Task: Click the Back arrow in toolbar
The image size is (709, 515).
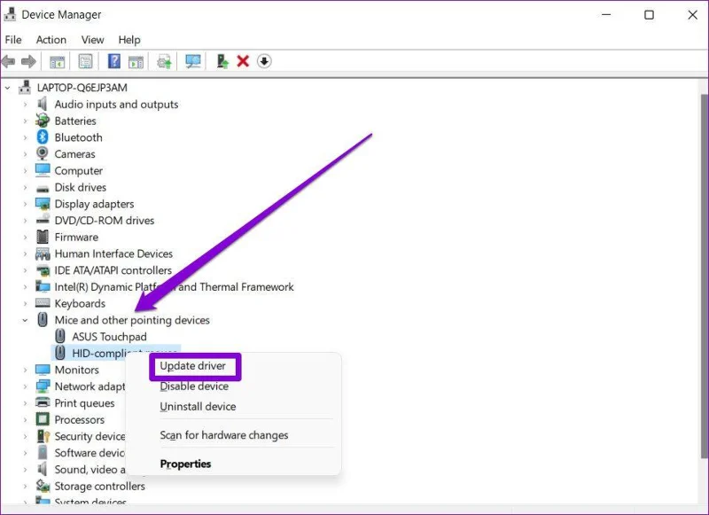Action: [x=8, y=61]
